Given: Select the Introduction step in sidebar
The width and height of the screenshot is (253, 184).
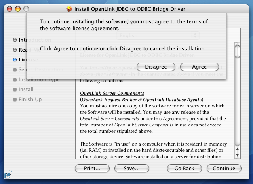Looking at the screenshot, I should [35, 40].
